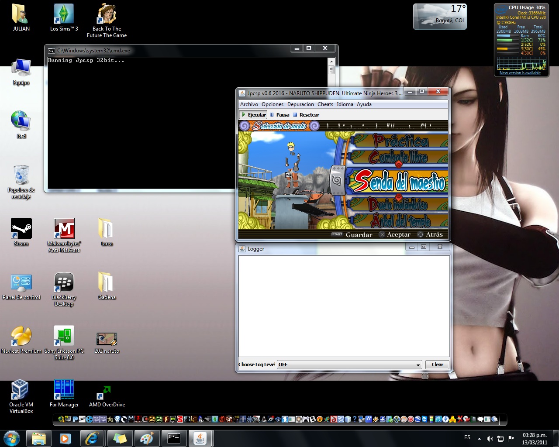Image resolution: width=559 pixels, height=447 pixels.
Task: Click inside the Logger text area
Action: [344, 306]
